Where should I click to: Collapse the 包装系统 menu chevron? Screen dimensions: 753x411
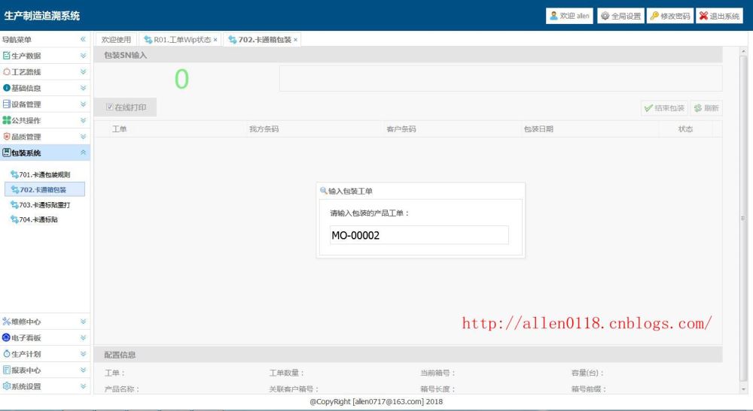[x=83, y=153]
